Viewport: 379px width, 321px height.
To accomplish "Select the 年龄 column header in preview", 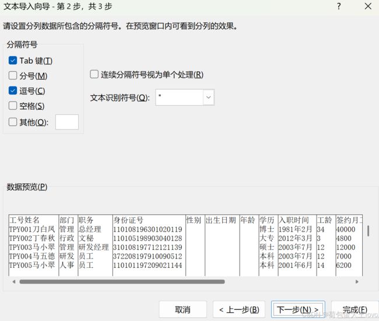I will (247, 220).
